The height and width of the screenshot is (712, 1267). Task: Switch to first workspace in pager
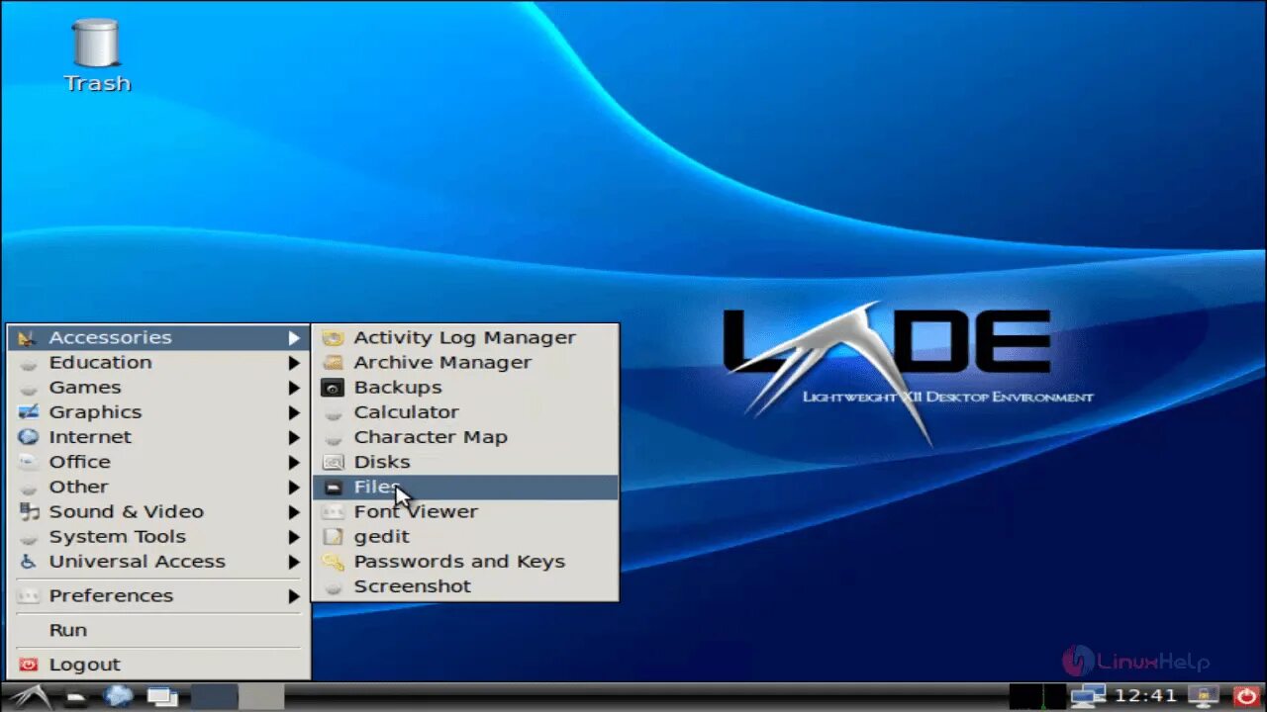(214, 696)
